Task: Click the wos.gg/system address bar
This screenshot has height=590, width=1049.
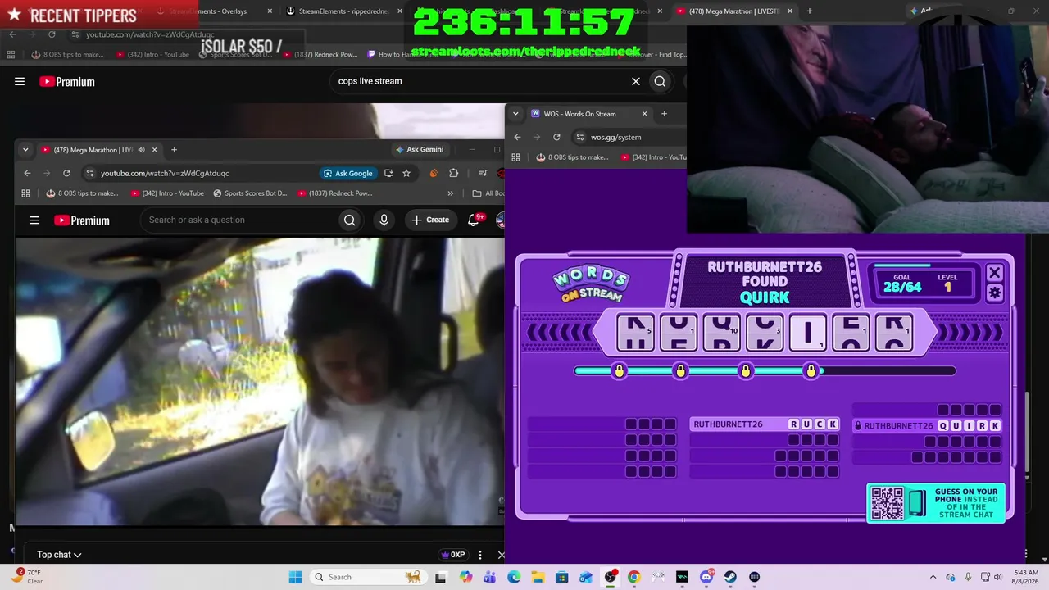Action: pos(629,137)
